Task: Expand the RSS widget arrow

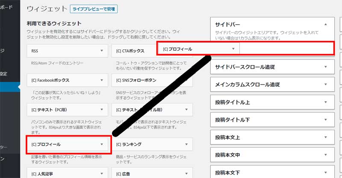Action: click(x=102, y=51)
